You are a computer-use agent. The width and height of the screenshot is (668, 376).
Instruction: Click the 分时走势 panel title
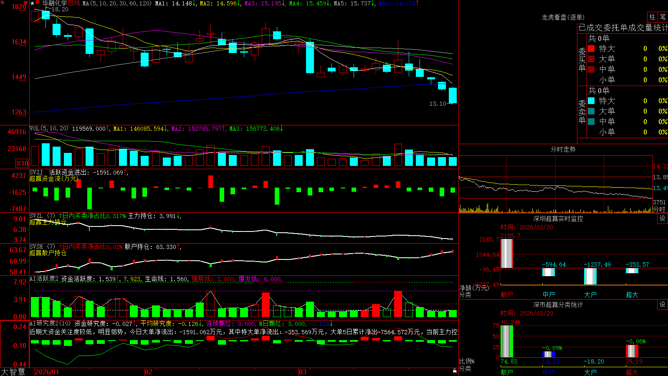563,149
